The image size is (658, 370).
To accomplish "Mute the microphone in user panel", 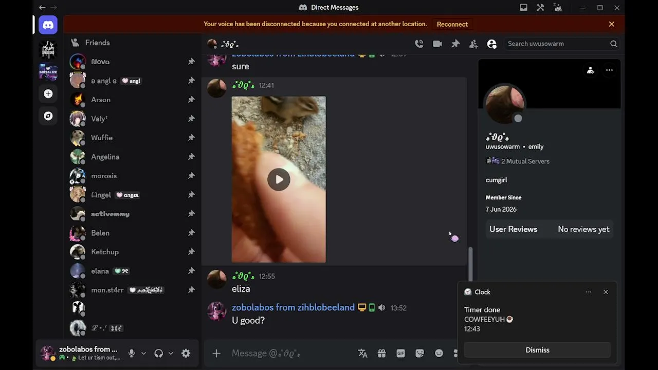I will tap(132, 353).
